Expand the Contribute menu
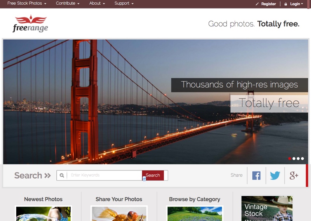 [68, 4]
